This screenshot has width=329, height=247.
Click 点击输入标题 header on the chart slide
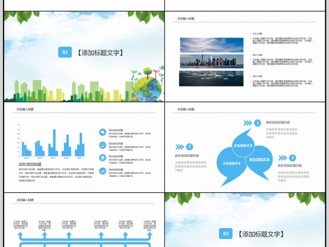click(25, 109)
